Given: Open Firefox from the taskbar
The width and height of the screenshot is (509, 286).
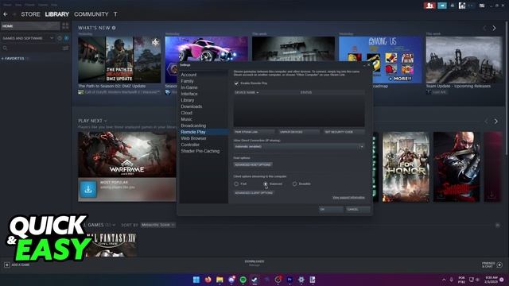Looking at the screenshot, I should 208,280.
